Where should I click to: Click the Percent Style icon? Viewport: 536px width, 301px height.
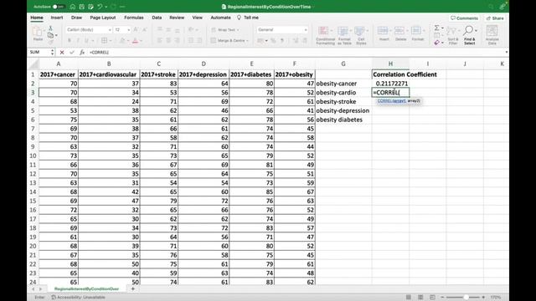pyautogui.click(x=273, y=41)
